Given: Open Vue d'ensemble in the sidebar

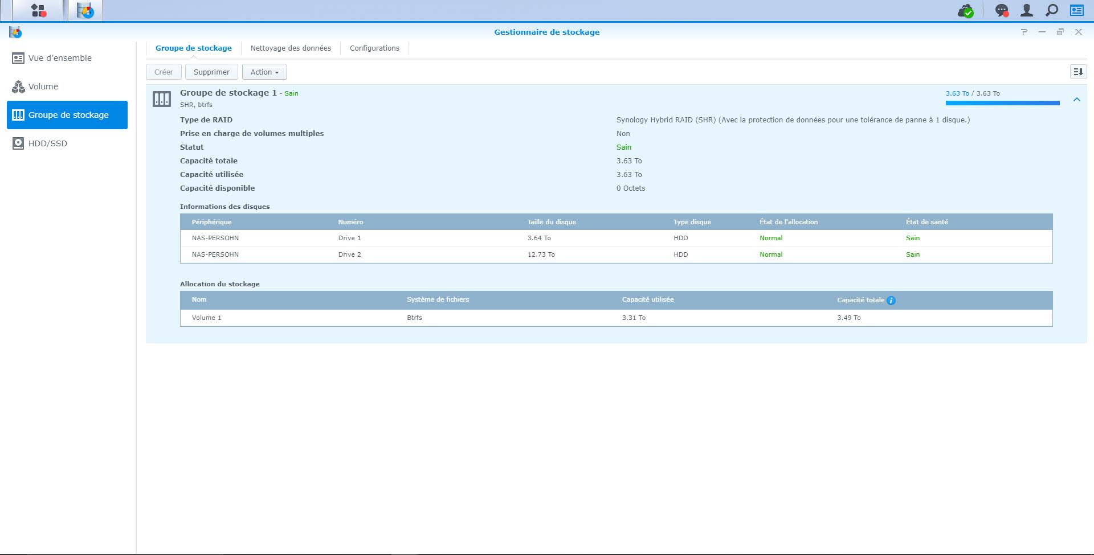Looking at the screenshot, I should (x=60, y=58).
